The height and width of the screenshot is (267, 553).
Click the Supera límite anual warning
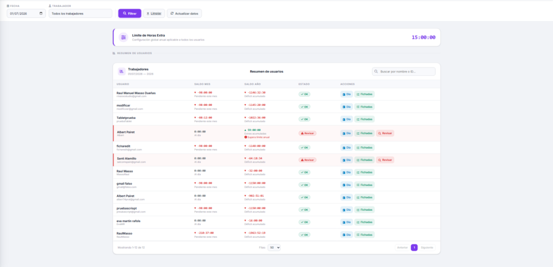(257, 137)
